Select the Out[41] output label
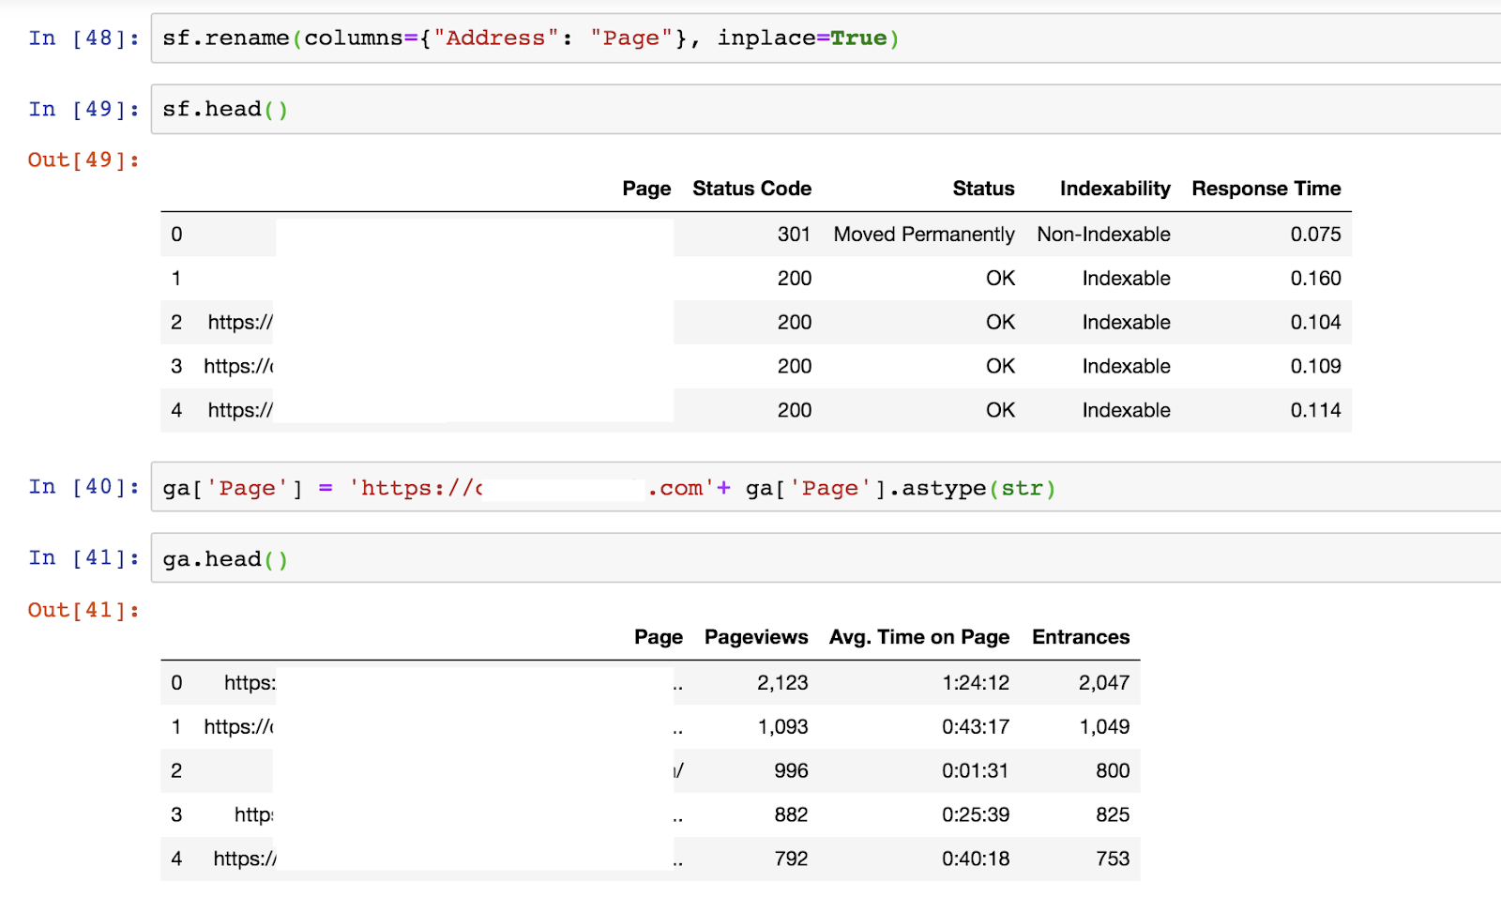 [83, 611]
